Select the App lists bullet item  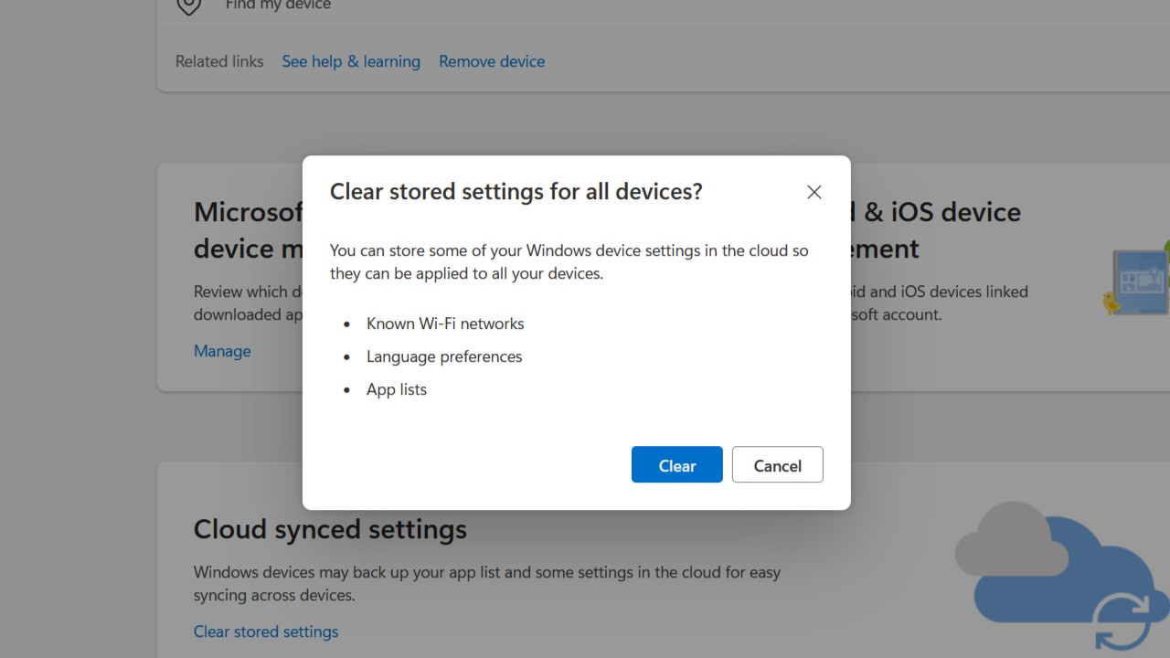[x=397, y=389]
